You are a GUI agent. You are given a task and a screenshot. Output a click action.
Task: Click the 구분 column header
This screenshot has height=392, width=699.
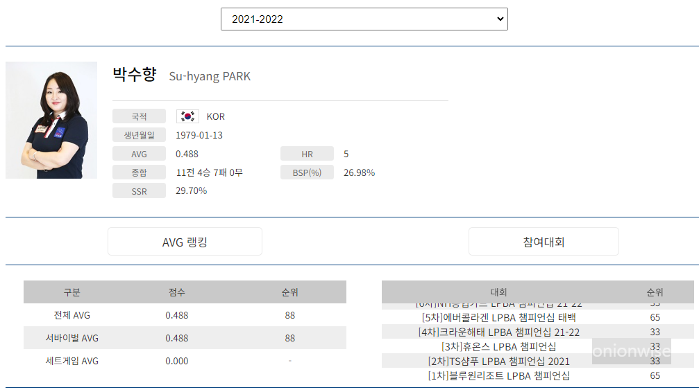(71, 292)
